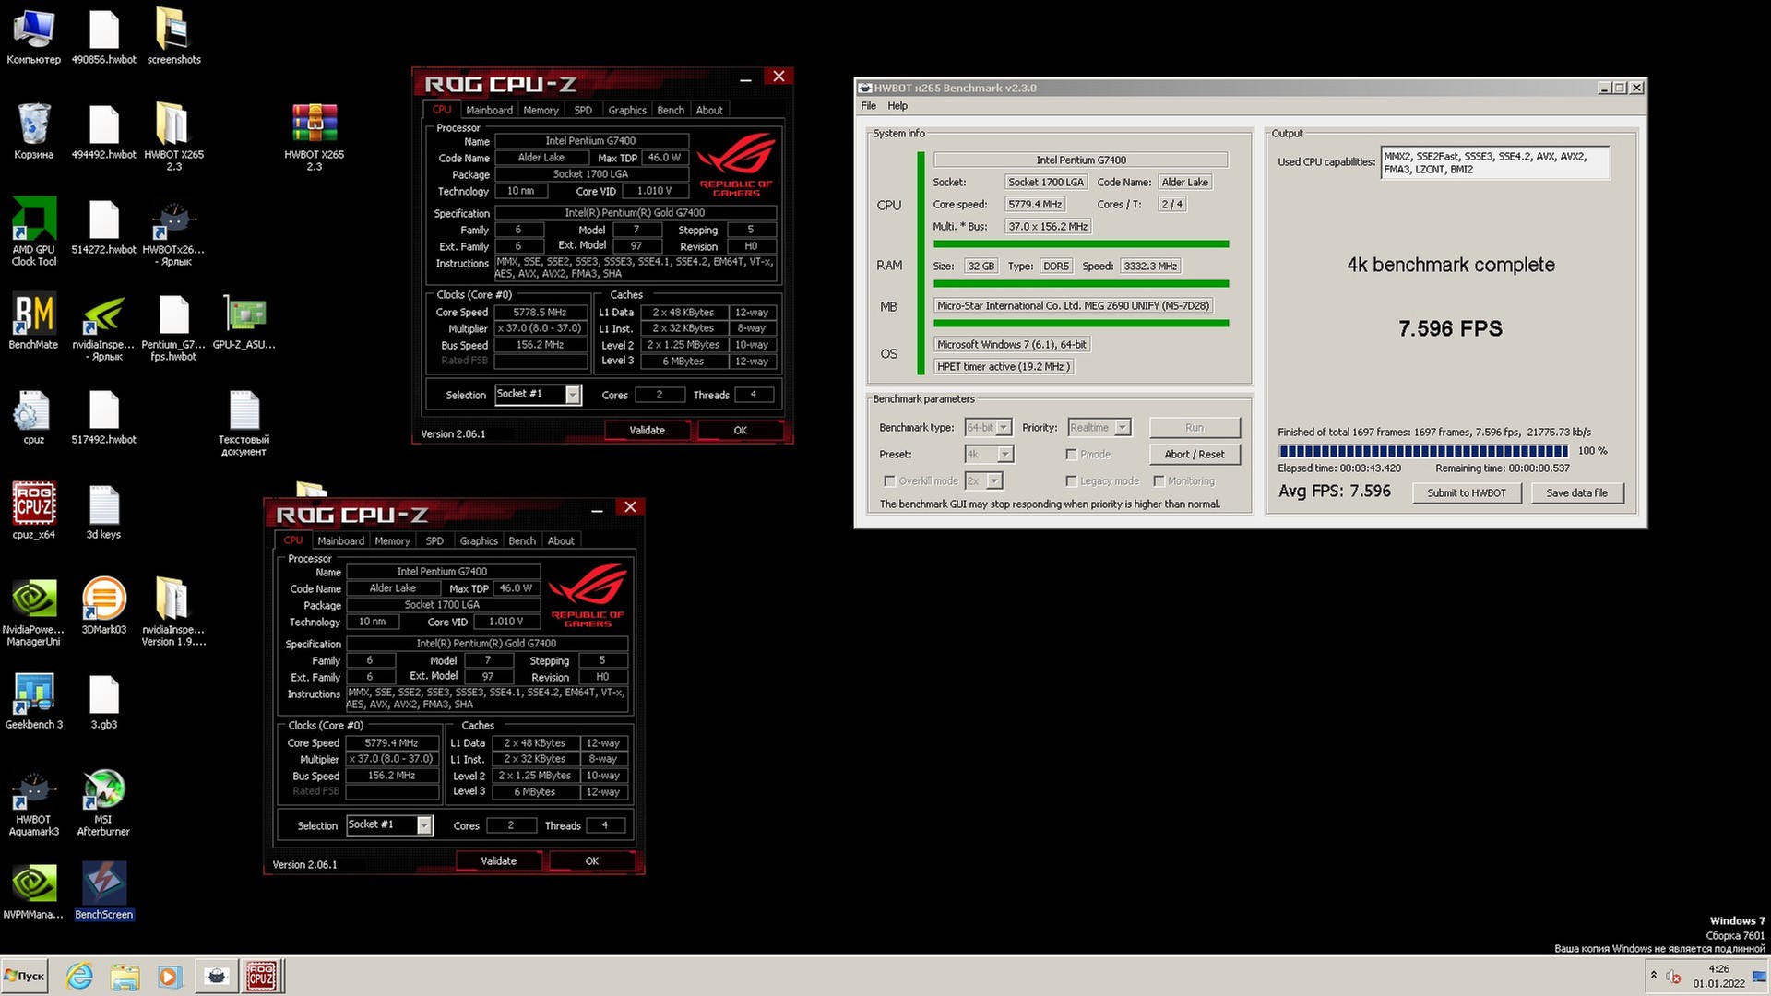This screenshot has height=996, width=1771.
Task: Click Save data file button
Action: 1576,492
